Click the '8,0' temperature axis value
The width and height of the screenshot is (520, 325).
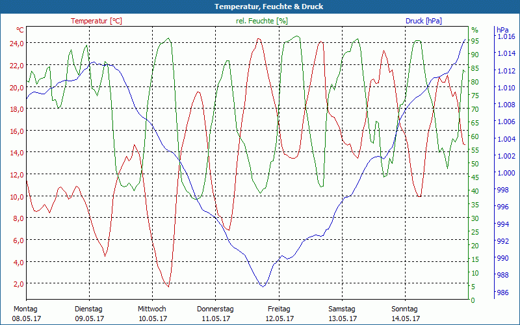pos(19,218)
